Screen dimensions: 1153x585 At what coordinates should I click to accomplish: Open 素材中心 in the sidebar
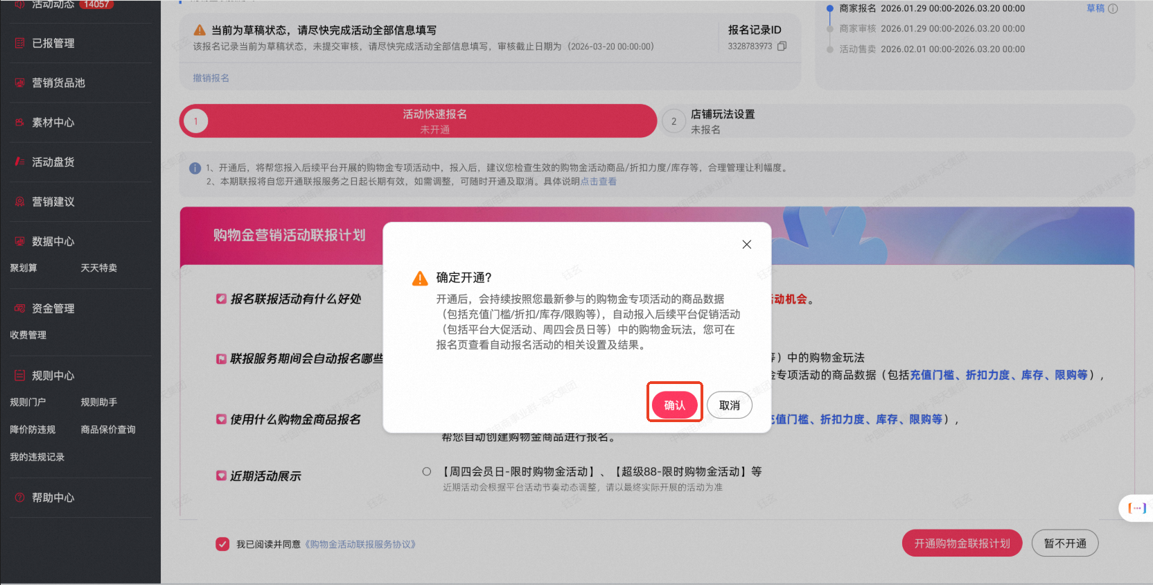click(x=53, y=122)
